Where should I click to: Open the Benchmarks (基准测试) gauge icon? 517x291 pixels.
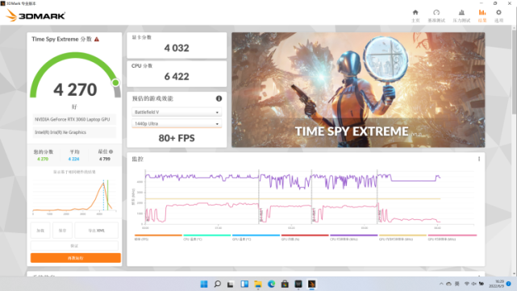(x=436, y=15)
